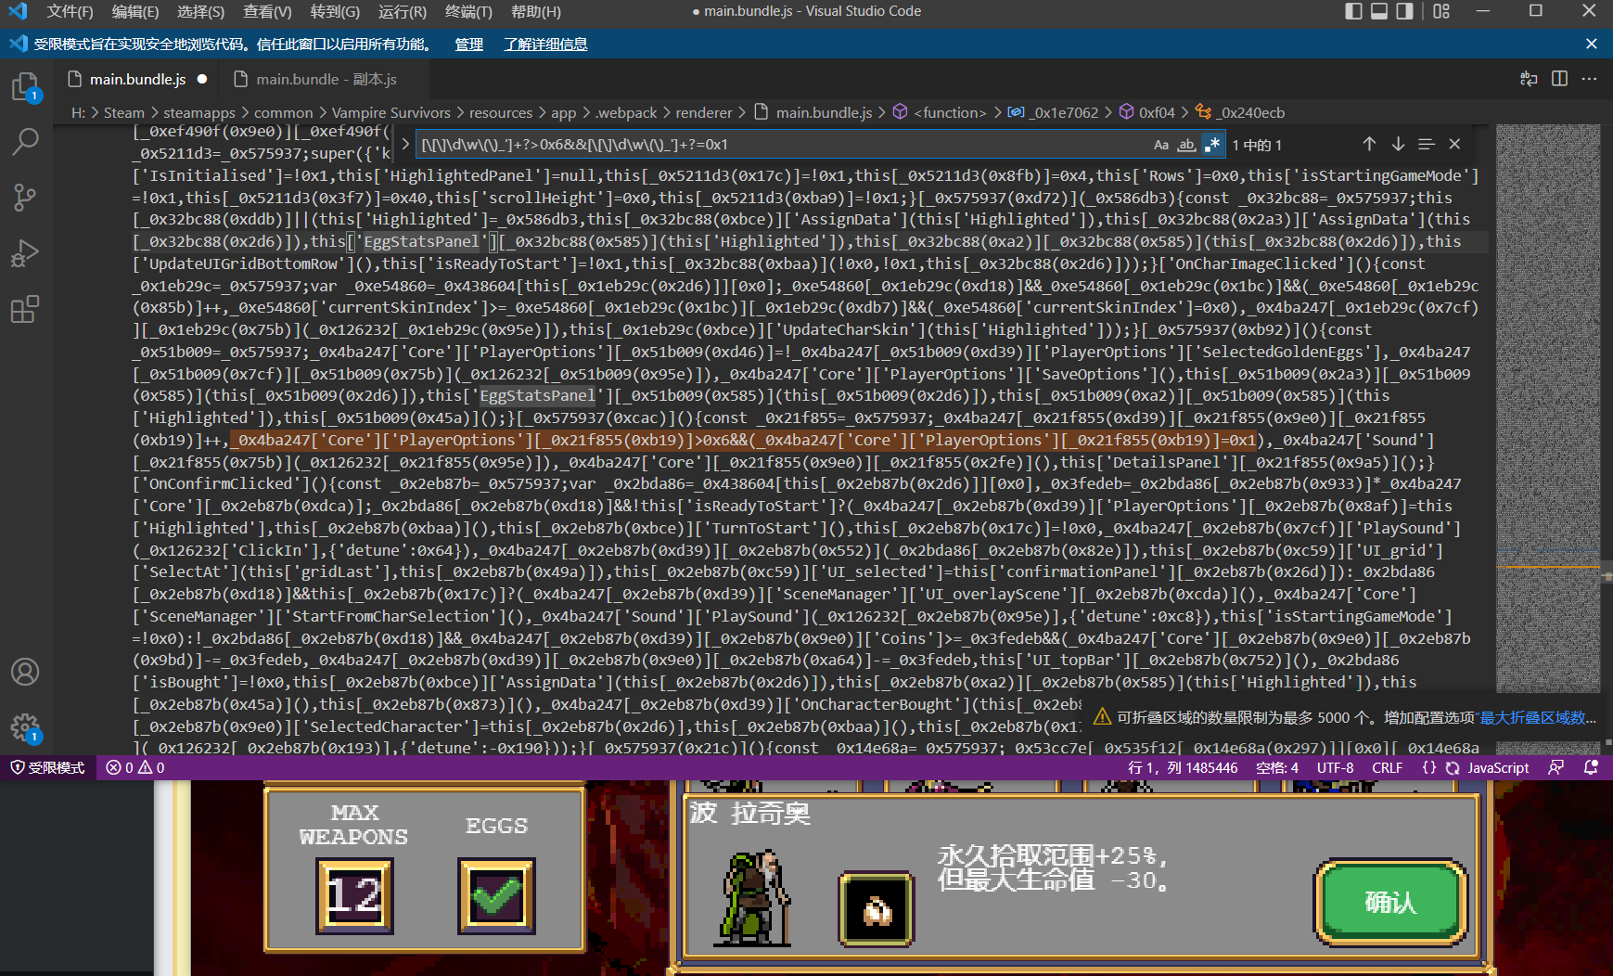Viewport: 1613px width, 976px height.
Task: Change the UTF-8 encoding in the status bar
Action: coord(1335,767)
